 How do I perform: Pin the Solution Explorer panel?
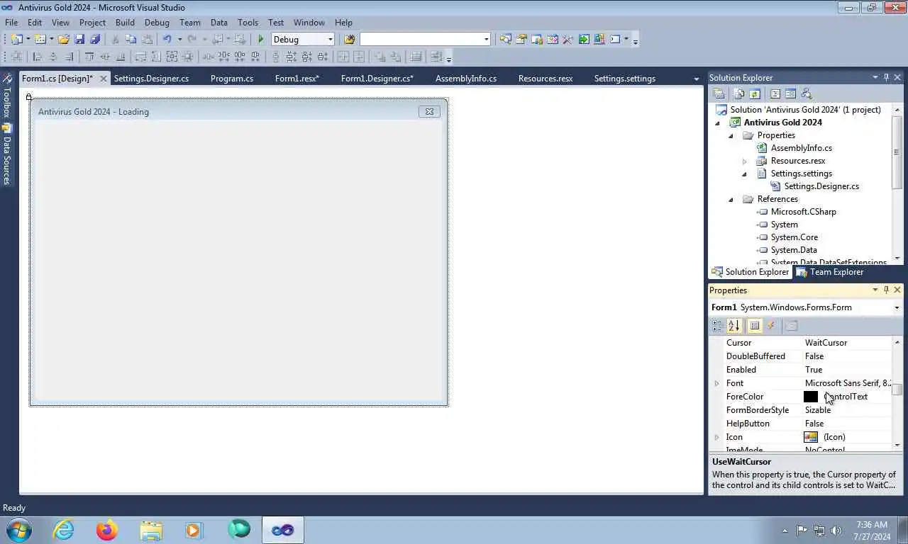tap(886, 77)
